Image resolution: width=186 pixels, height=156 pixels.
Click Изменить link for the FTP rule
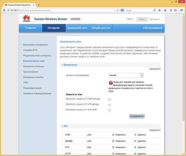click(121, 147)
